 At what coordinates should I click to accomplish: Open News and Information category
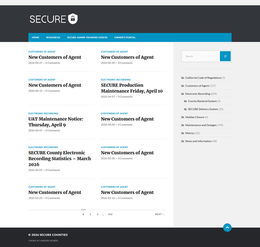pyautogui.click(x=199, y=141)
